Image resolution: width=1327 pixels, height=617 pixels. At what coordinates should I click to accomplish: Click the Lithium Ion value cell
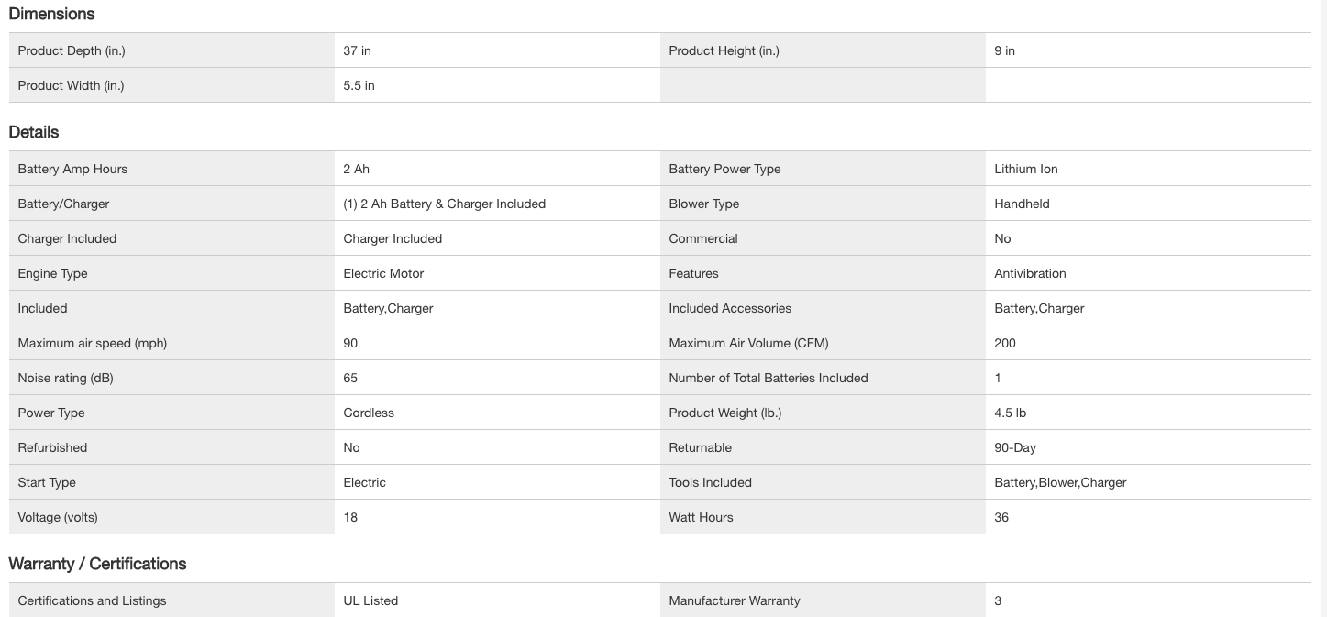(x=1025, y=170)
